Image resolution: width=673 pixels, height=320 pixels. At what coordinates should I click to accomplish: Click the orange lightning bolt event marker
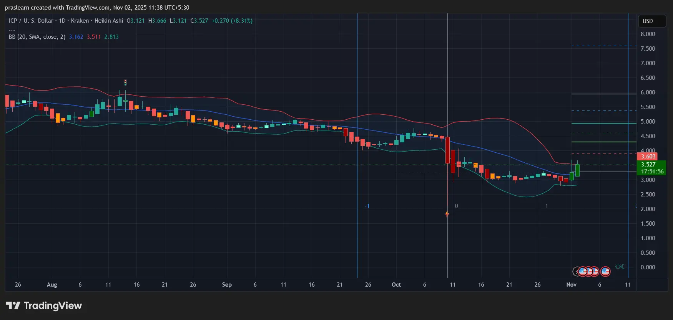coord(447,214)
